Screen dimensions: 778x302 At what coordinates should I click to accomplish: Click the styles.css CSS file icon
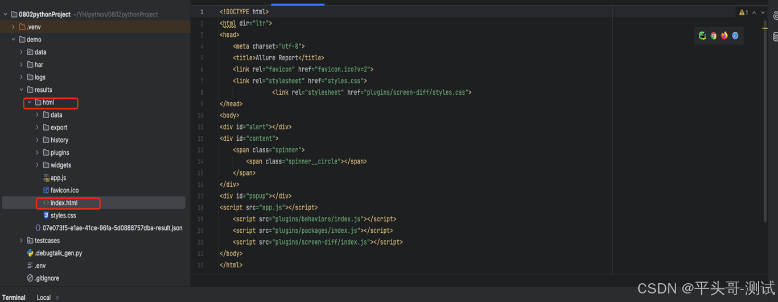46,215
